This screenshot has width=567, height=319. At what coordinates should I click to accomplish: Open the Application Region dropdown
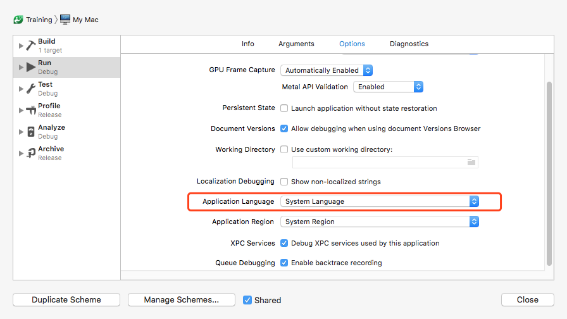[x=380, y=222]
